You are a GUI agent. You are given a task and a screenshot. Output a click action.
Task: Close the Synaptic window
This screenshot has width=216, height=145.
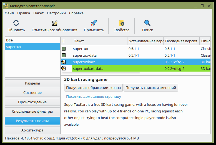tap(209, 6)
